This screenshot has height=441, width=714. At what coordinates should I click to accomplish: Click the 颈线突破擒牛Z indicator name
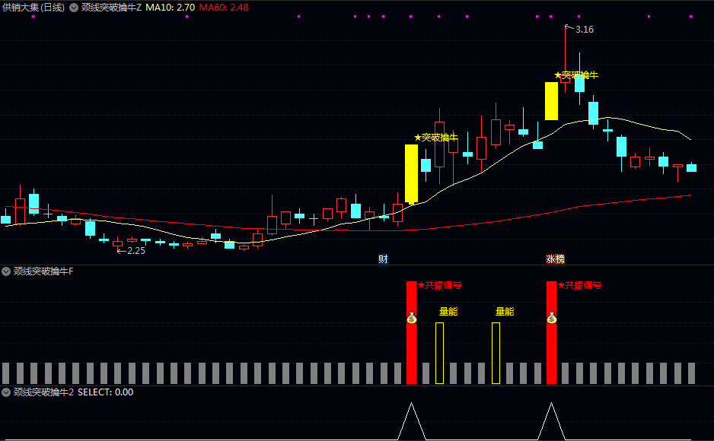point(112,8)
